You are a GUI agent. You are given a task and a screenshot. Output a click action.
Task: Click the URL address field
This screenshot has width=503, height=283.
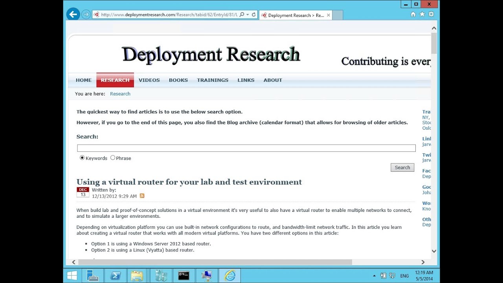coord(169,15)
